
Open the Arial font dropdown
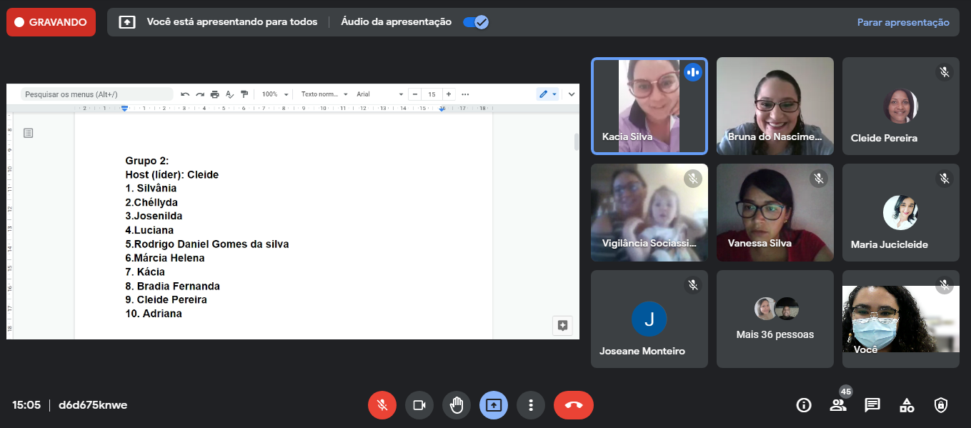coord(379,94)
